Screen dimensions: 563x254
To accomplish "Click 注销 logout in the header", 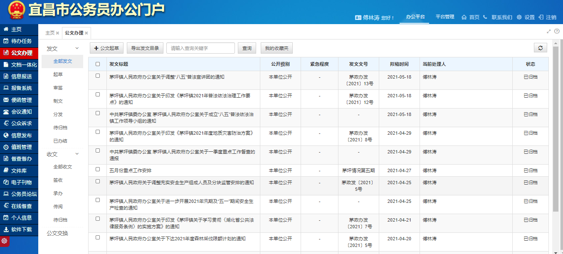I will [x=547, y=17].
